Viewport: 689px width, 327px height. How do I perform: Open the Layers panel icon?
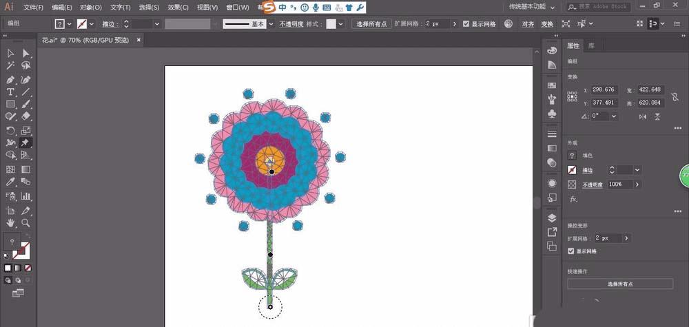pyautogui.click(x=552, y=218)
